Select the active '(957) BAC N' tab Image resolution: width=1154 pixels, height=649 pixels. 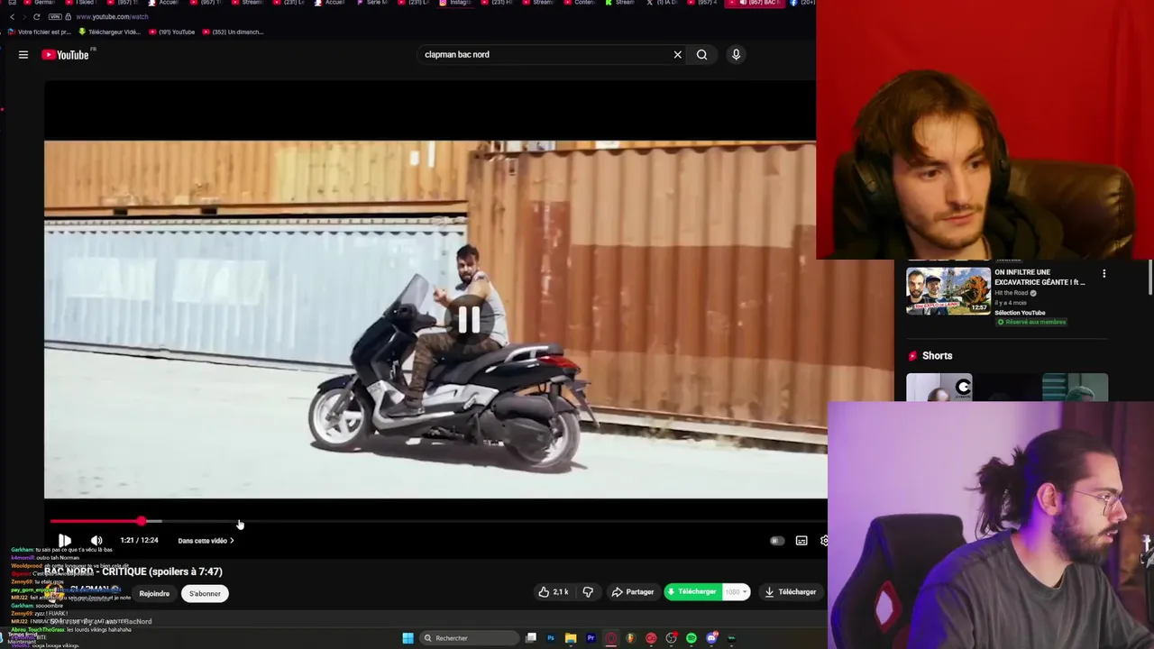[x=756, y=3]
